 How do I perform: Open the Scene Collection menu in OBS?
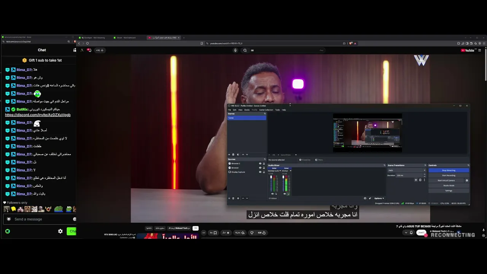click(x=266, y=110)
